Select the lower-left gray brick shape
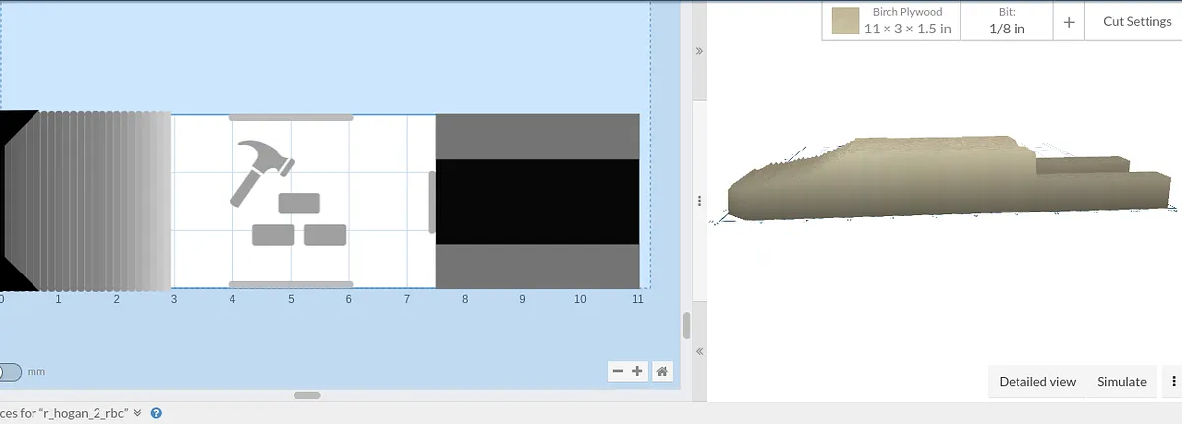1182x424 pixels. pos(273,234)
